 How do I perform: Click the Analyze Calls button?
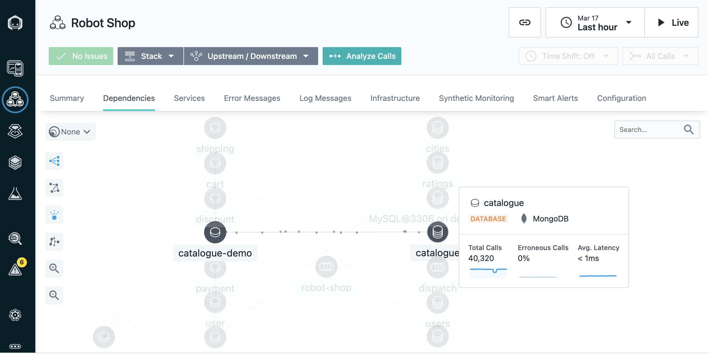click(x=362, y=56)
